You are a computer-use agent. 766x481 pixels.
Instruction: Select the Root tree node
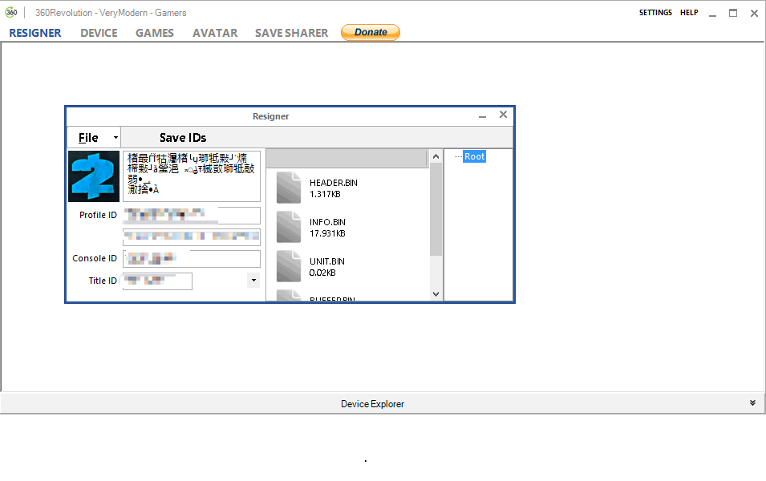coord(475,156)
